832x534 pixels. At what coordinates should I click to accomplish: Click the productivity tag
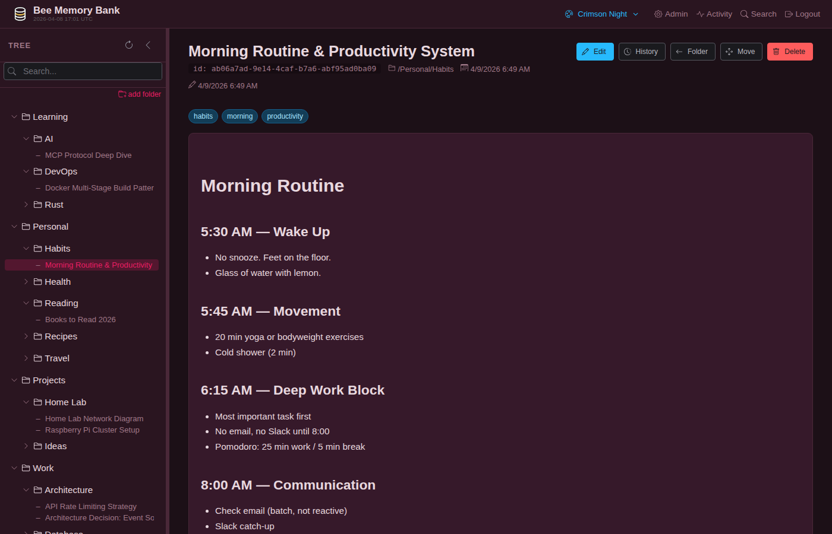(285, 116)
